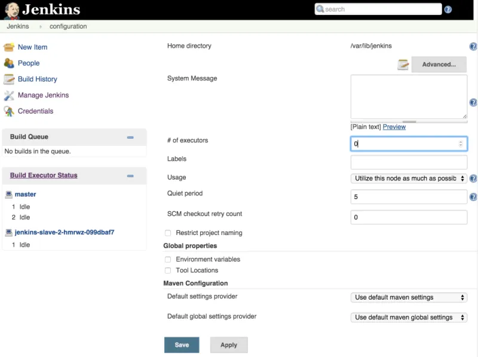Save the configuration changes
The height and width of the screenshot is (357, 478).
point(182,344)
